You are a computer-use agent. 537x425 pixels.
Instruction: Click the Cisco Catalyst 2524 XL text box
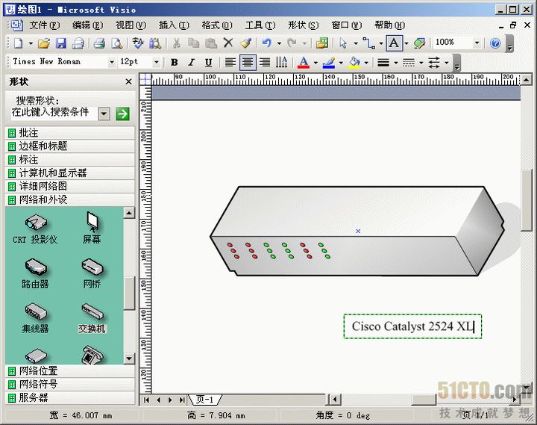[412, 326]
